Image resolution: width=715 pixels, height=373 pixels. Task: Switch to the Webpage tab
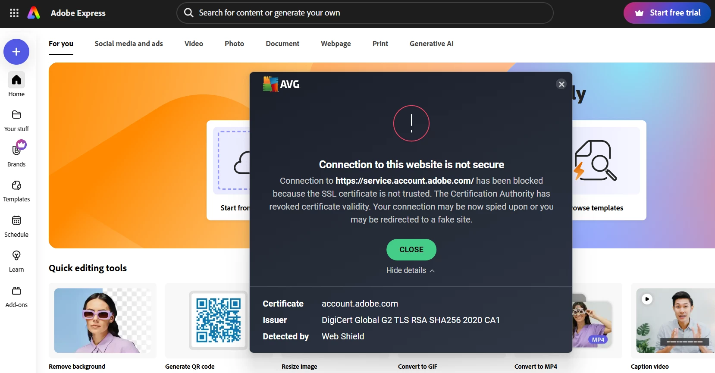tap(336, 44)
